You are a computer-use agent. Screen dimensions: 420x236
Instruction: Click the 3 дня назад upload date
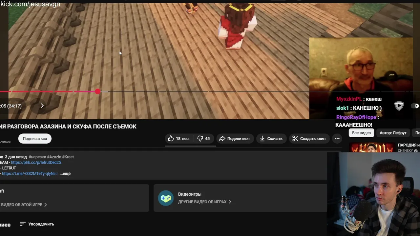coord(16,157)
